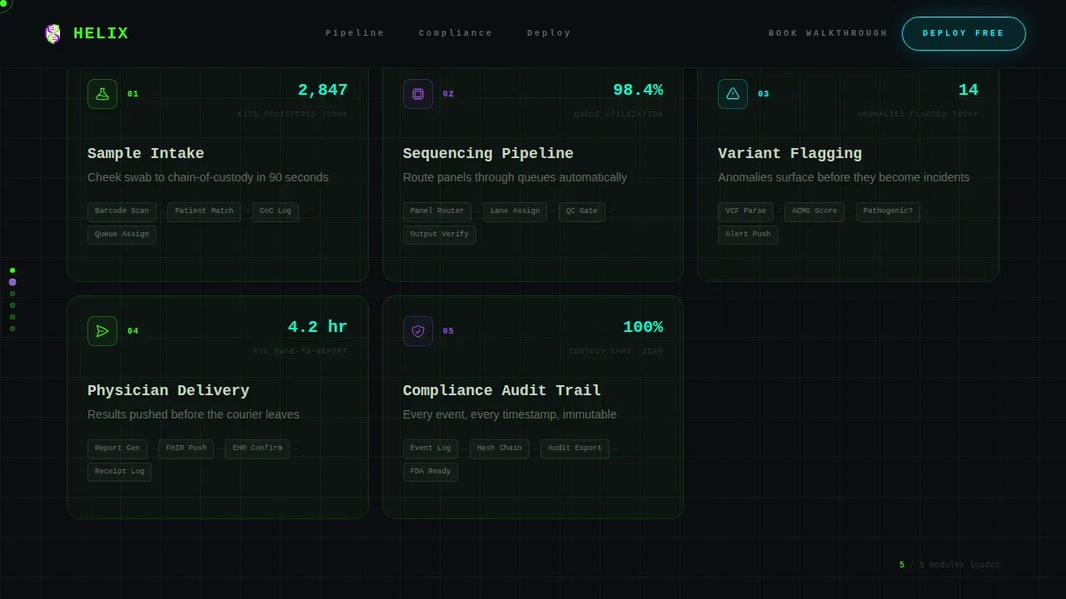1066x599 pixels.
Task: Select the VCF Parse chip
Action: [x=745, y=211]
